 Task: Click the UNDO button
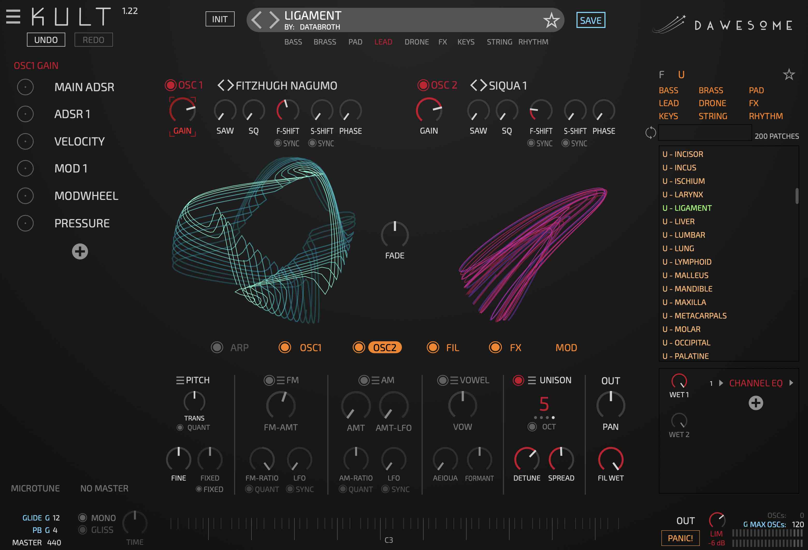tap(46, 40)
